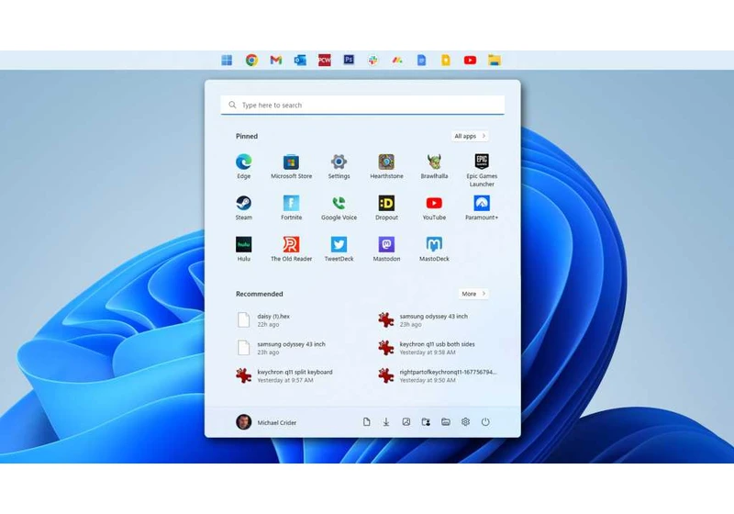The image size is (734, 514).
Task: Expand All apps list
Action: point(470,136)
